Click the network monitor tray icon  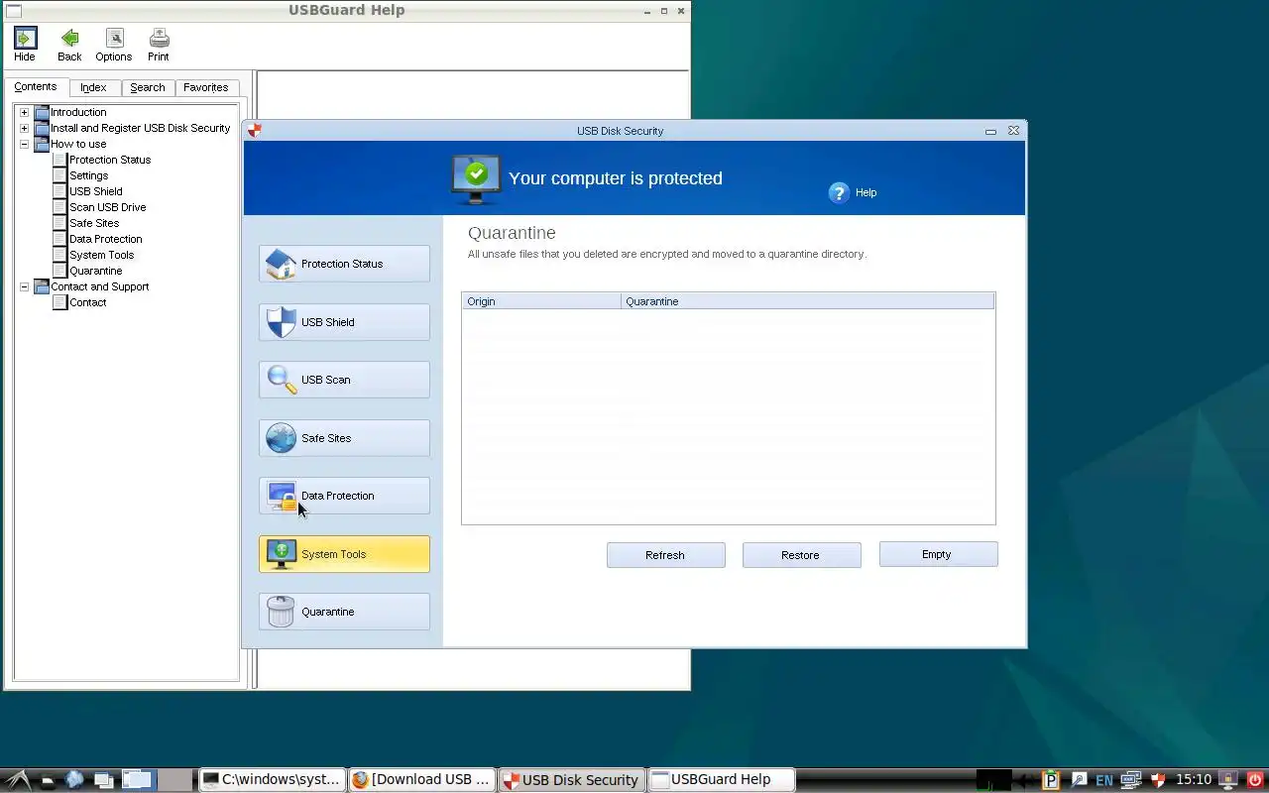(1130, 780)
